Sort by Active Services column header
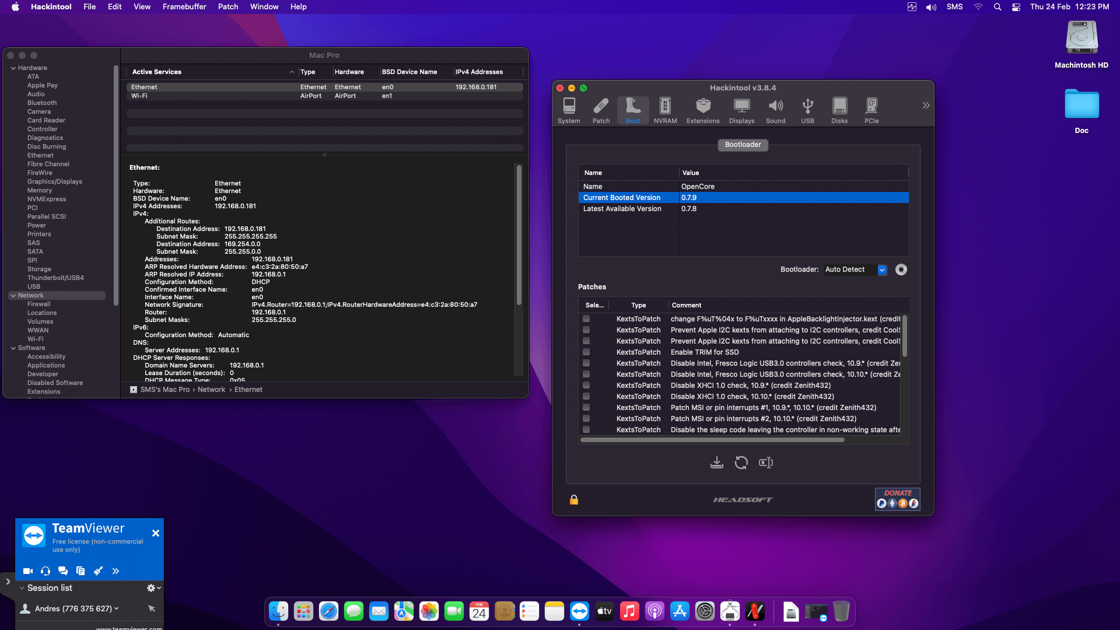The image size is (1120, 630). pyautogui.click(x=212, y=72)
